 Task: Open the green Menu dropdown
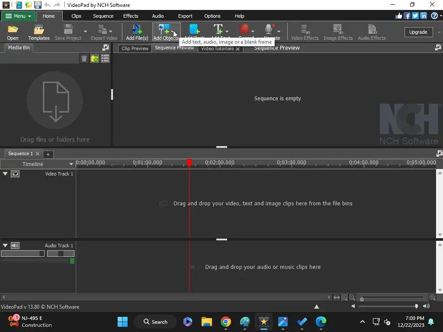point(18,16)
